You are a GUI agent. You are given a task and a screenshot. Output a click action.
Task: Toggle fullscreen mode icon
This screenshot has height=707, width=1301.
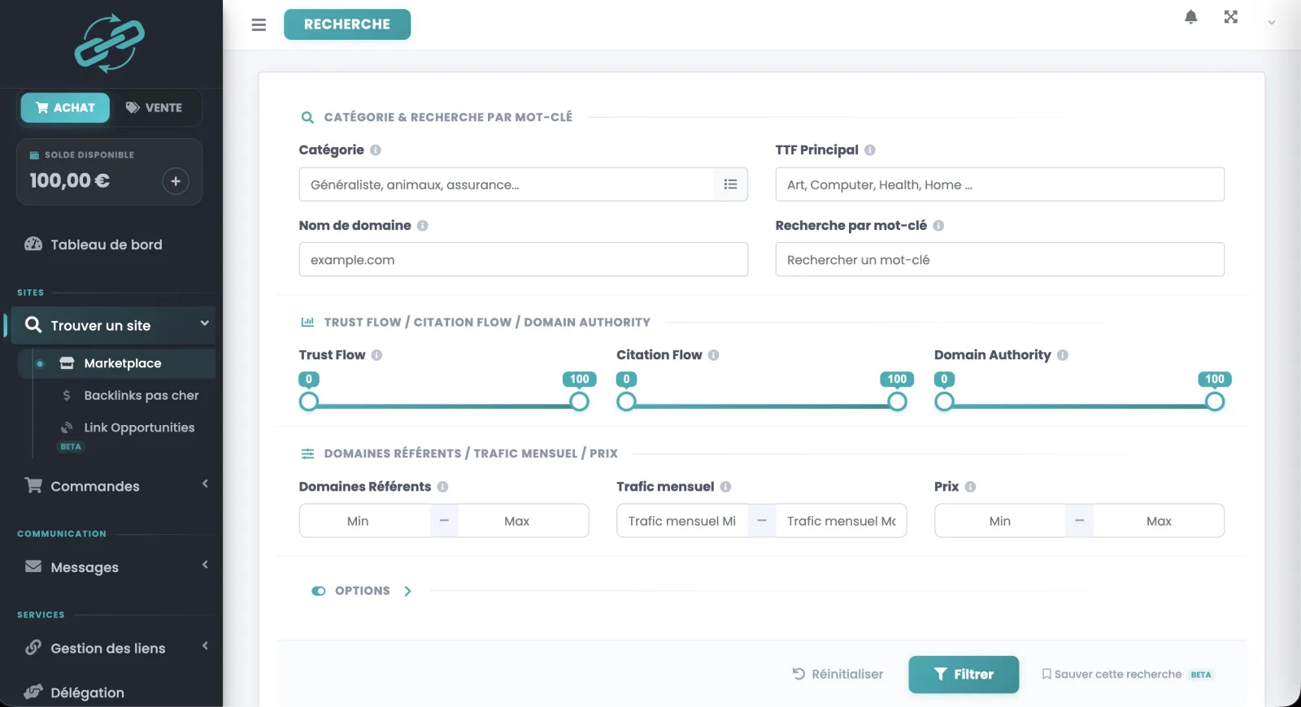1230,17
